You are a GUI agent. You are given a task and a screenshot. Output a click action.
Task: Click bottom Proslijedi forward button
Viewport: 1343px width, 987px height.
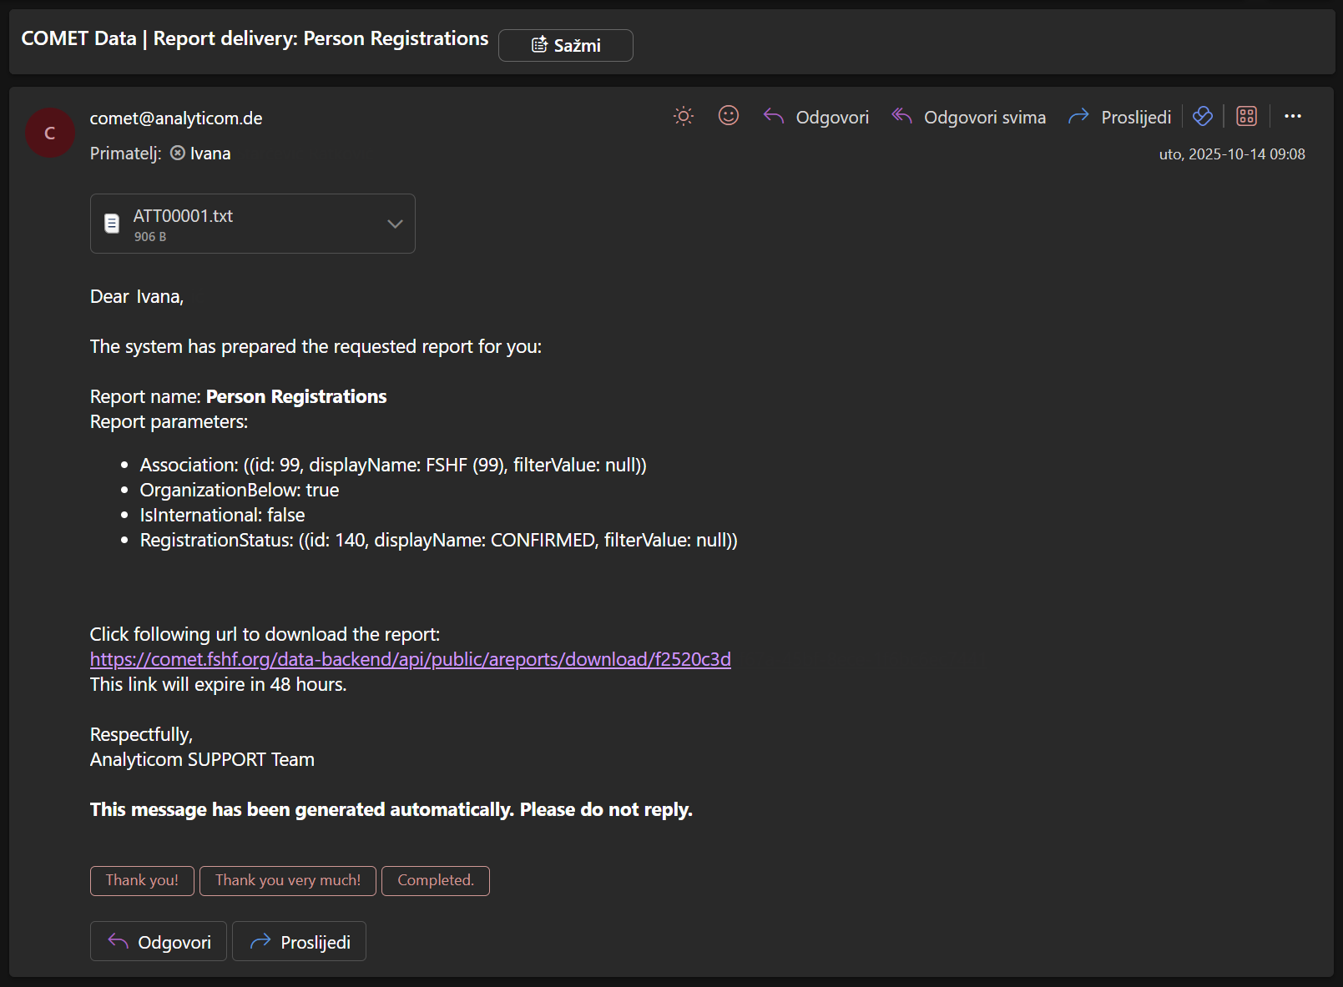[x=299, y=942]
